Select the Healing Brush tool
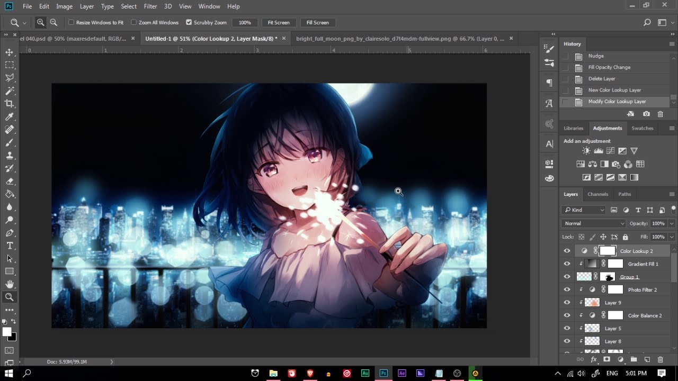Image resolution: width=678 pixels, height=381 pixels. click(x=10, y=130)
